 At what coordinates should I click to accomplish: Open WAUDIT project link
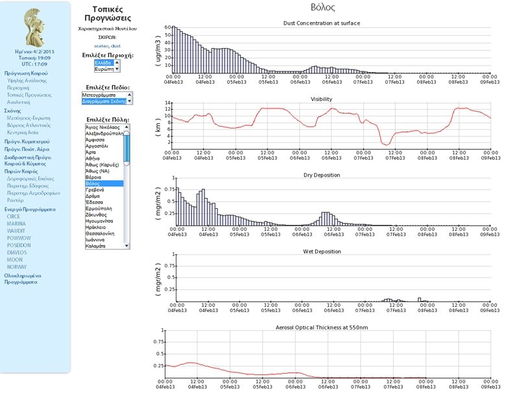16,231
